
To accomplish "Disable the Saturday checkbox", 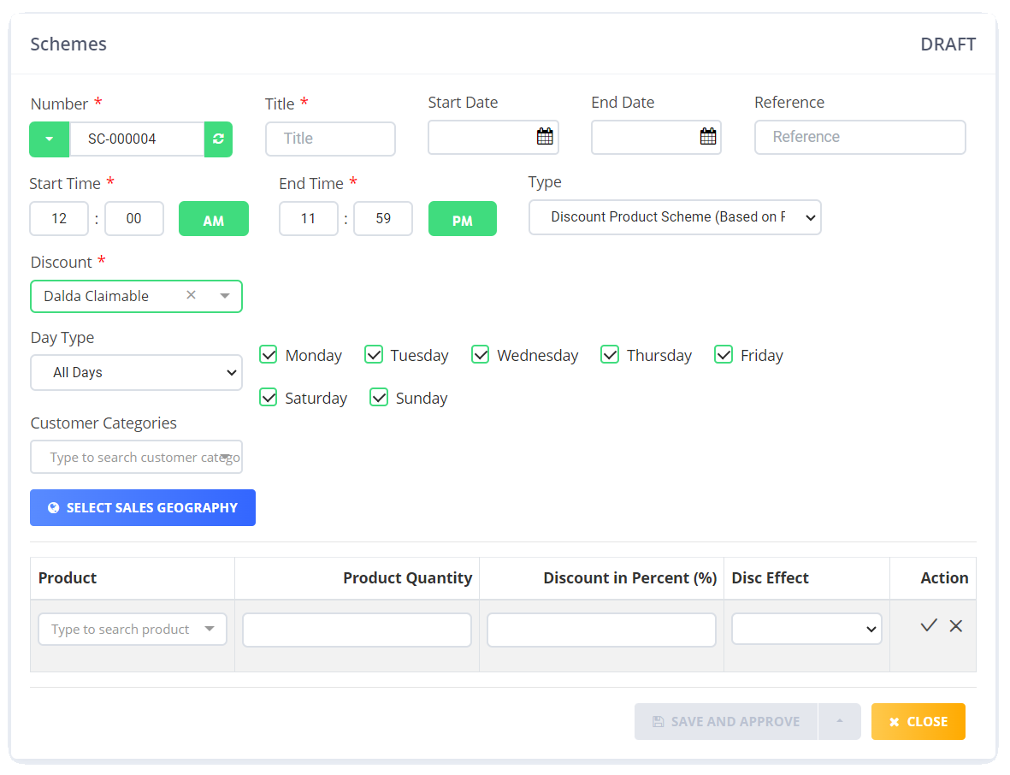I will [x=268, y=397].
